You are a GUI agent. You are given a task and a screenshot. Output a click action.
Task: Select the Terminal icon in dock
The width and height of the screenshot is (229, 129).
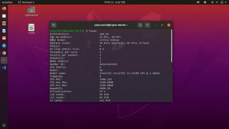point(4,60)
